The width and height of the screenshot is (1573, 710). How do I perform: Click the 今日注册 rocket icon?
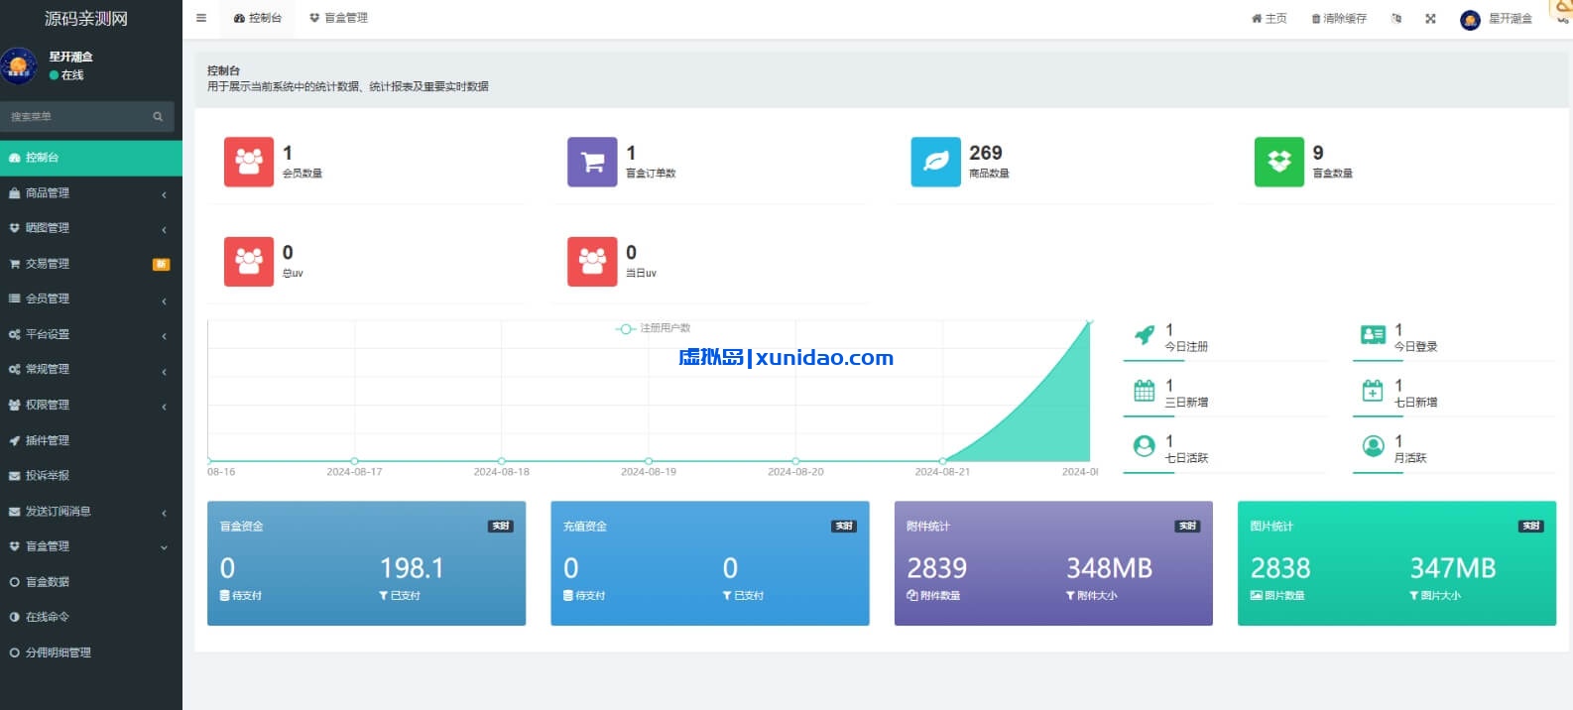click(1144, 335)
